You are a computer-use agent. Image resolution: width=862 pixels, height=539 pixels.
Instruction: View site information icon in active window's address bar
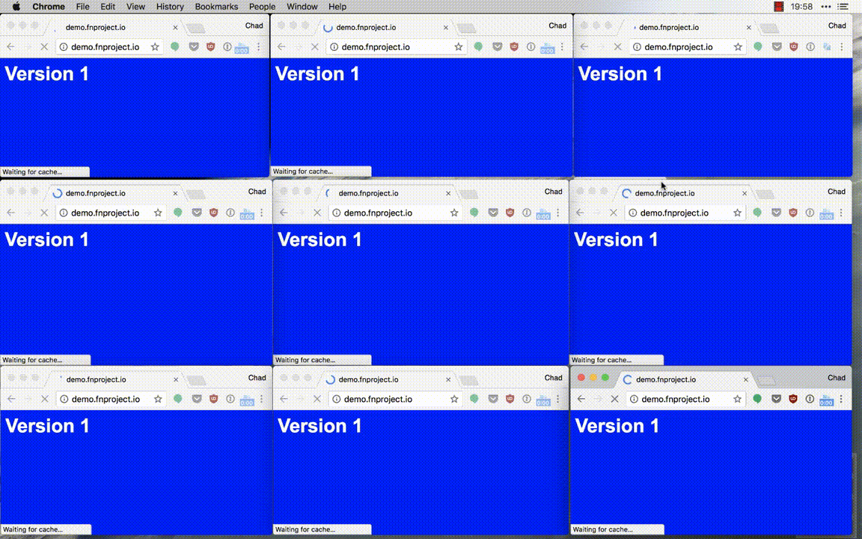pos(633,399)
